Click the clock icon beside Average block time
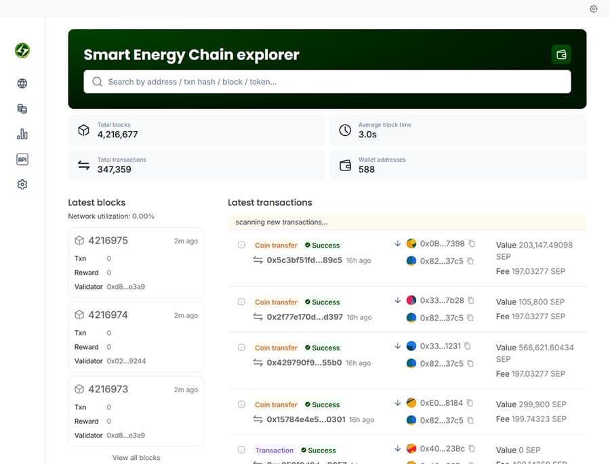 [x=344, y=130]
